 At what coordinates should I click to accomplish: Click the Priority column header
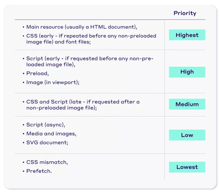[184, 13]
